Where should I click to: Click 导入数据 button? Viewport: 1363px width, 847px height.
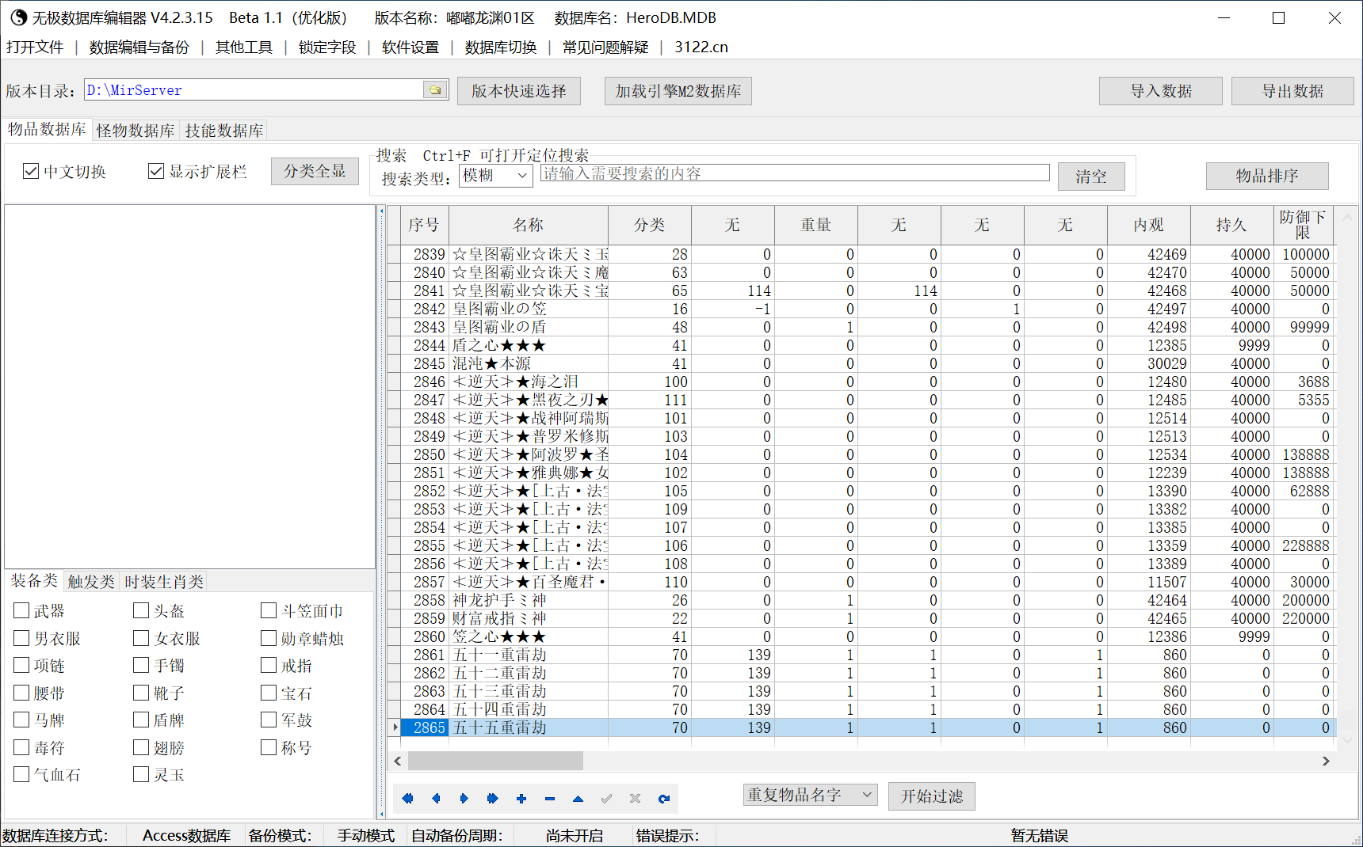(1161, 91)
